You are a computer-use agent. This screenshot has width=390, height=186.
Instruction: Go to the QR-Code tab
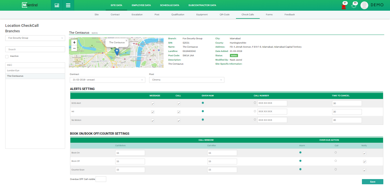(x=224, y=14)
